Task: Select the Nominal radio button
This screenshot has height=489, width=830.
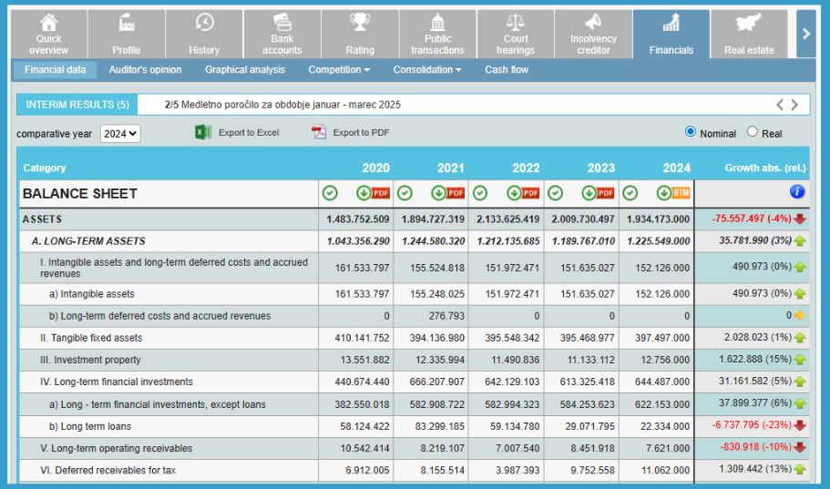Action: (691, 132)
